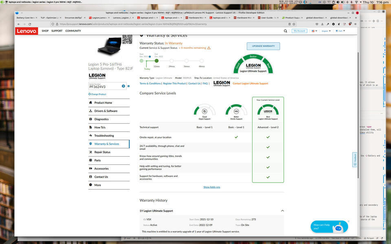Viewport: 391px width, 244px height.
Task: Click the Legion laptop product image
Action: 110,46
